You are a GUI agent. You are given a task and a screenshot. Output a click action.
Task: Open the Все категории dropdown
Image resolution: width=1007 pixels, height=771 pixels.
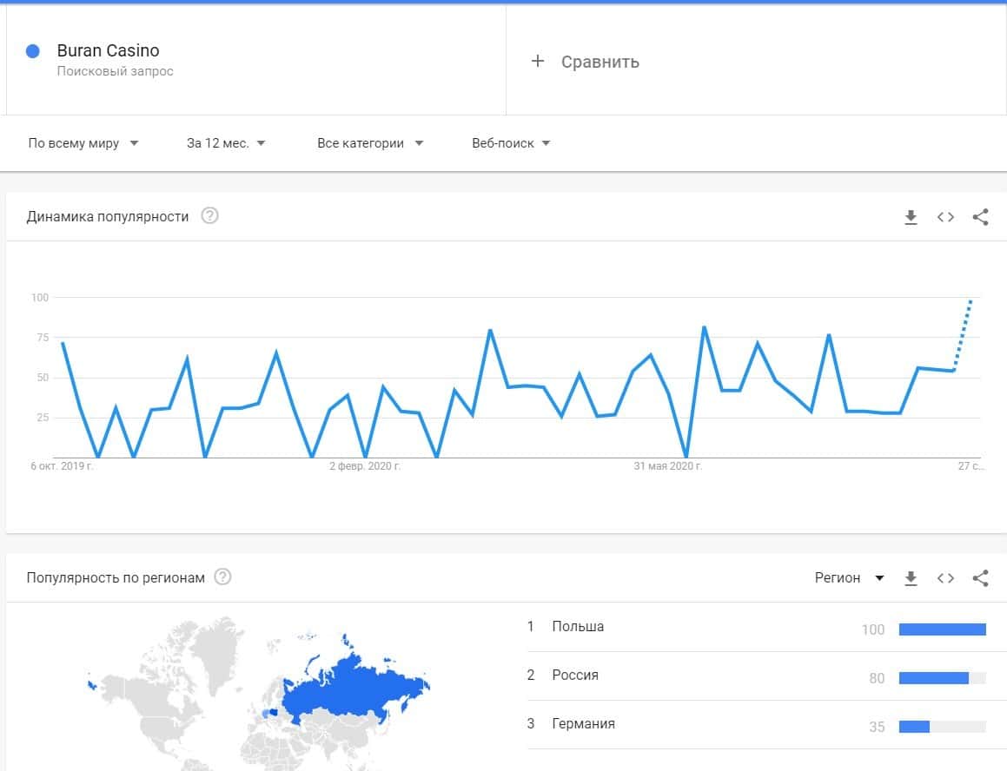(x=370, y=143)
